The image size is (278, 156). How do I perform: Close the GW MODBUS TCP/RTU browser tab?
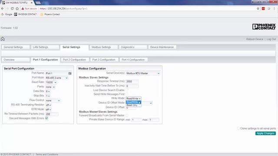click(32, 3)
